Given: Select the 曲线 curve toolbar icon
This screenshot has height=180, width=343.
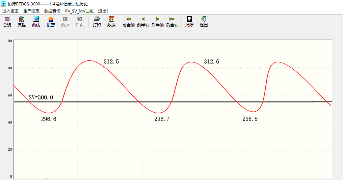Looking at the screenshot, I should coord(36,22).
